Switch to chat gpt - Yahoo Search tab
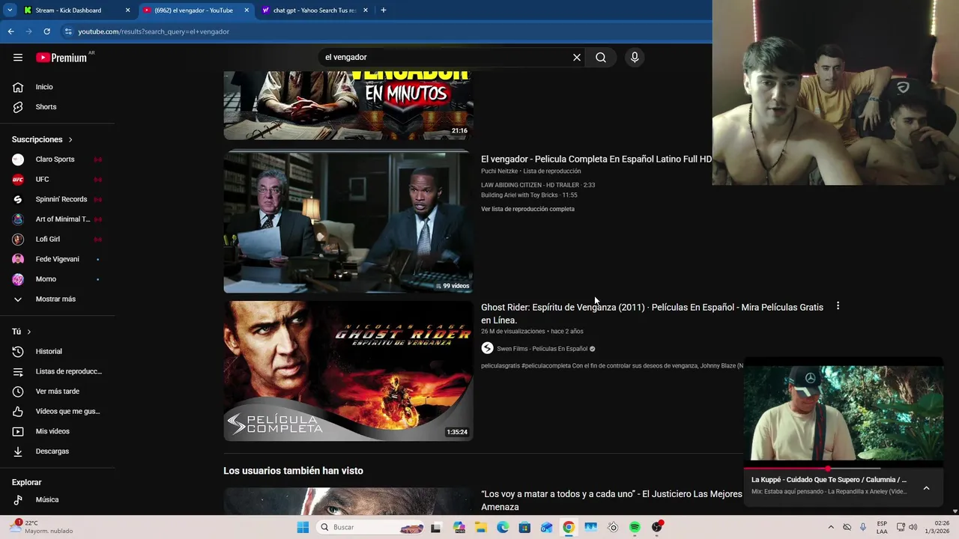 (315, 10)
